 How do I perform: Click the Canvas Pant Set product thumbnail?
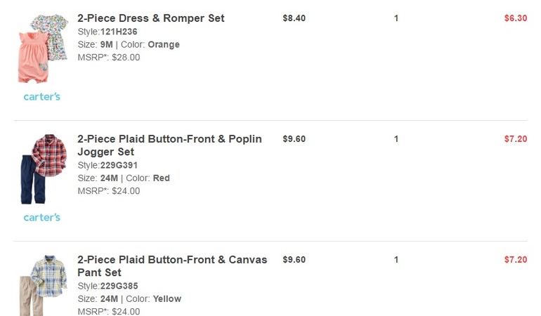click(42, 284)
